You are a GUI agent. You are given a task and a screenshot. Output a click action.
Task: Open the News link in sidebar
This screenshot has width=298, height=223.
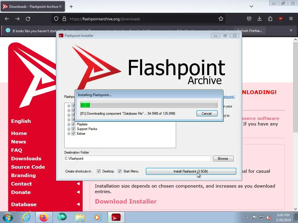(x=18, y=142)
